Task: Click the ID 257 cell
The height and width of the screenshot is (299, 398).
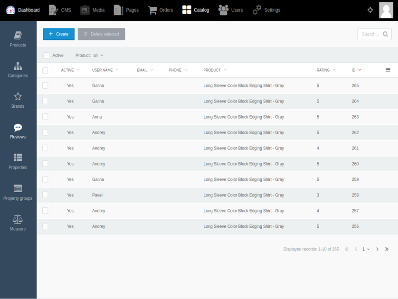Action: [x=355, y=211]
